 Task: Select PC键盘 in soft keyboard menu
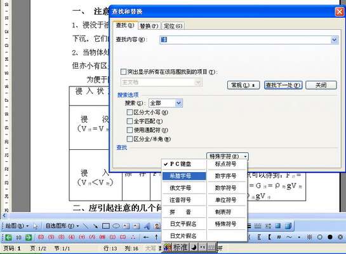[x=184, y=164]
